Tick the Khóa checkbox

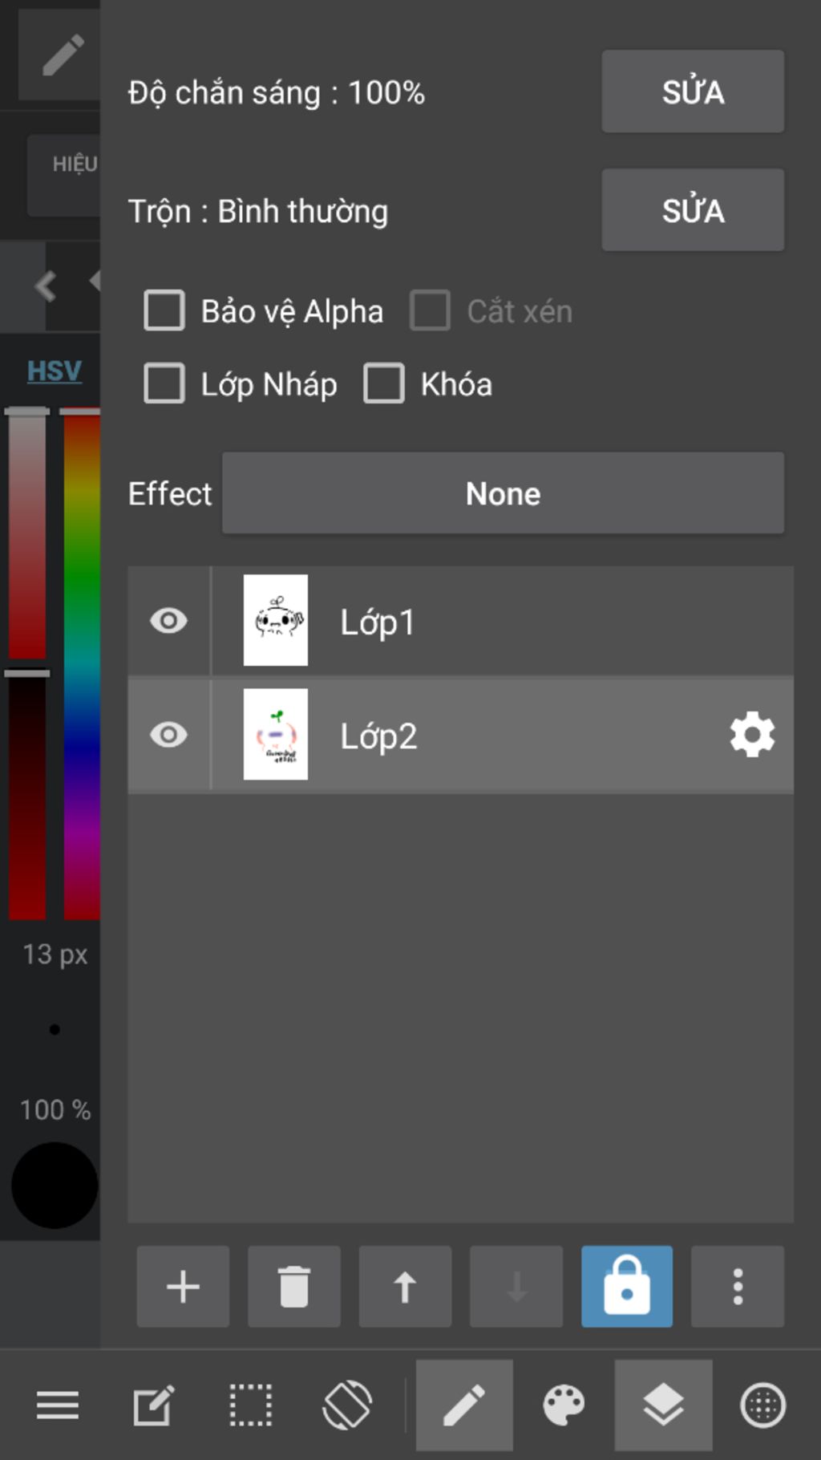coord(384,383)
